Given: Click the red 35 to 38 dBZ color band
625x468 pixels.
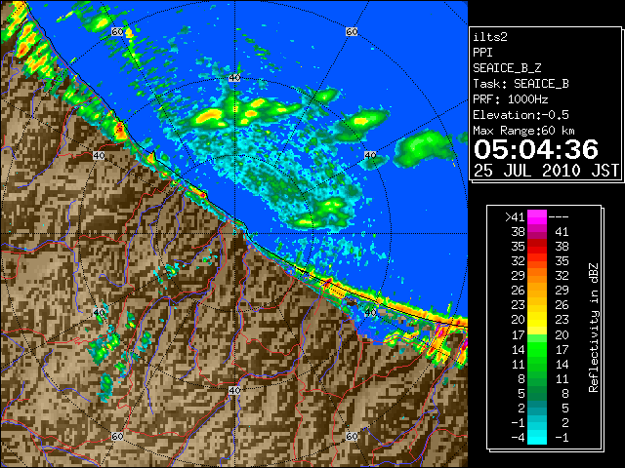Looking at the screenshot, I should pyautogui.click(x=537, y=247).
